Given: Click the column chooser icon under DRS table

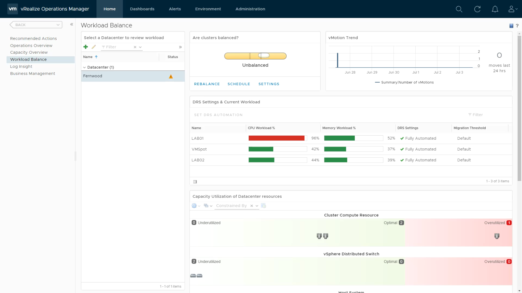Looking at the screenshot, I should pyautogui.click(x=195, y=182).
